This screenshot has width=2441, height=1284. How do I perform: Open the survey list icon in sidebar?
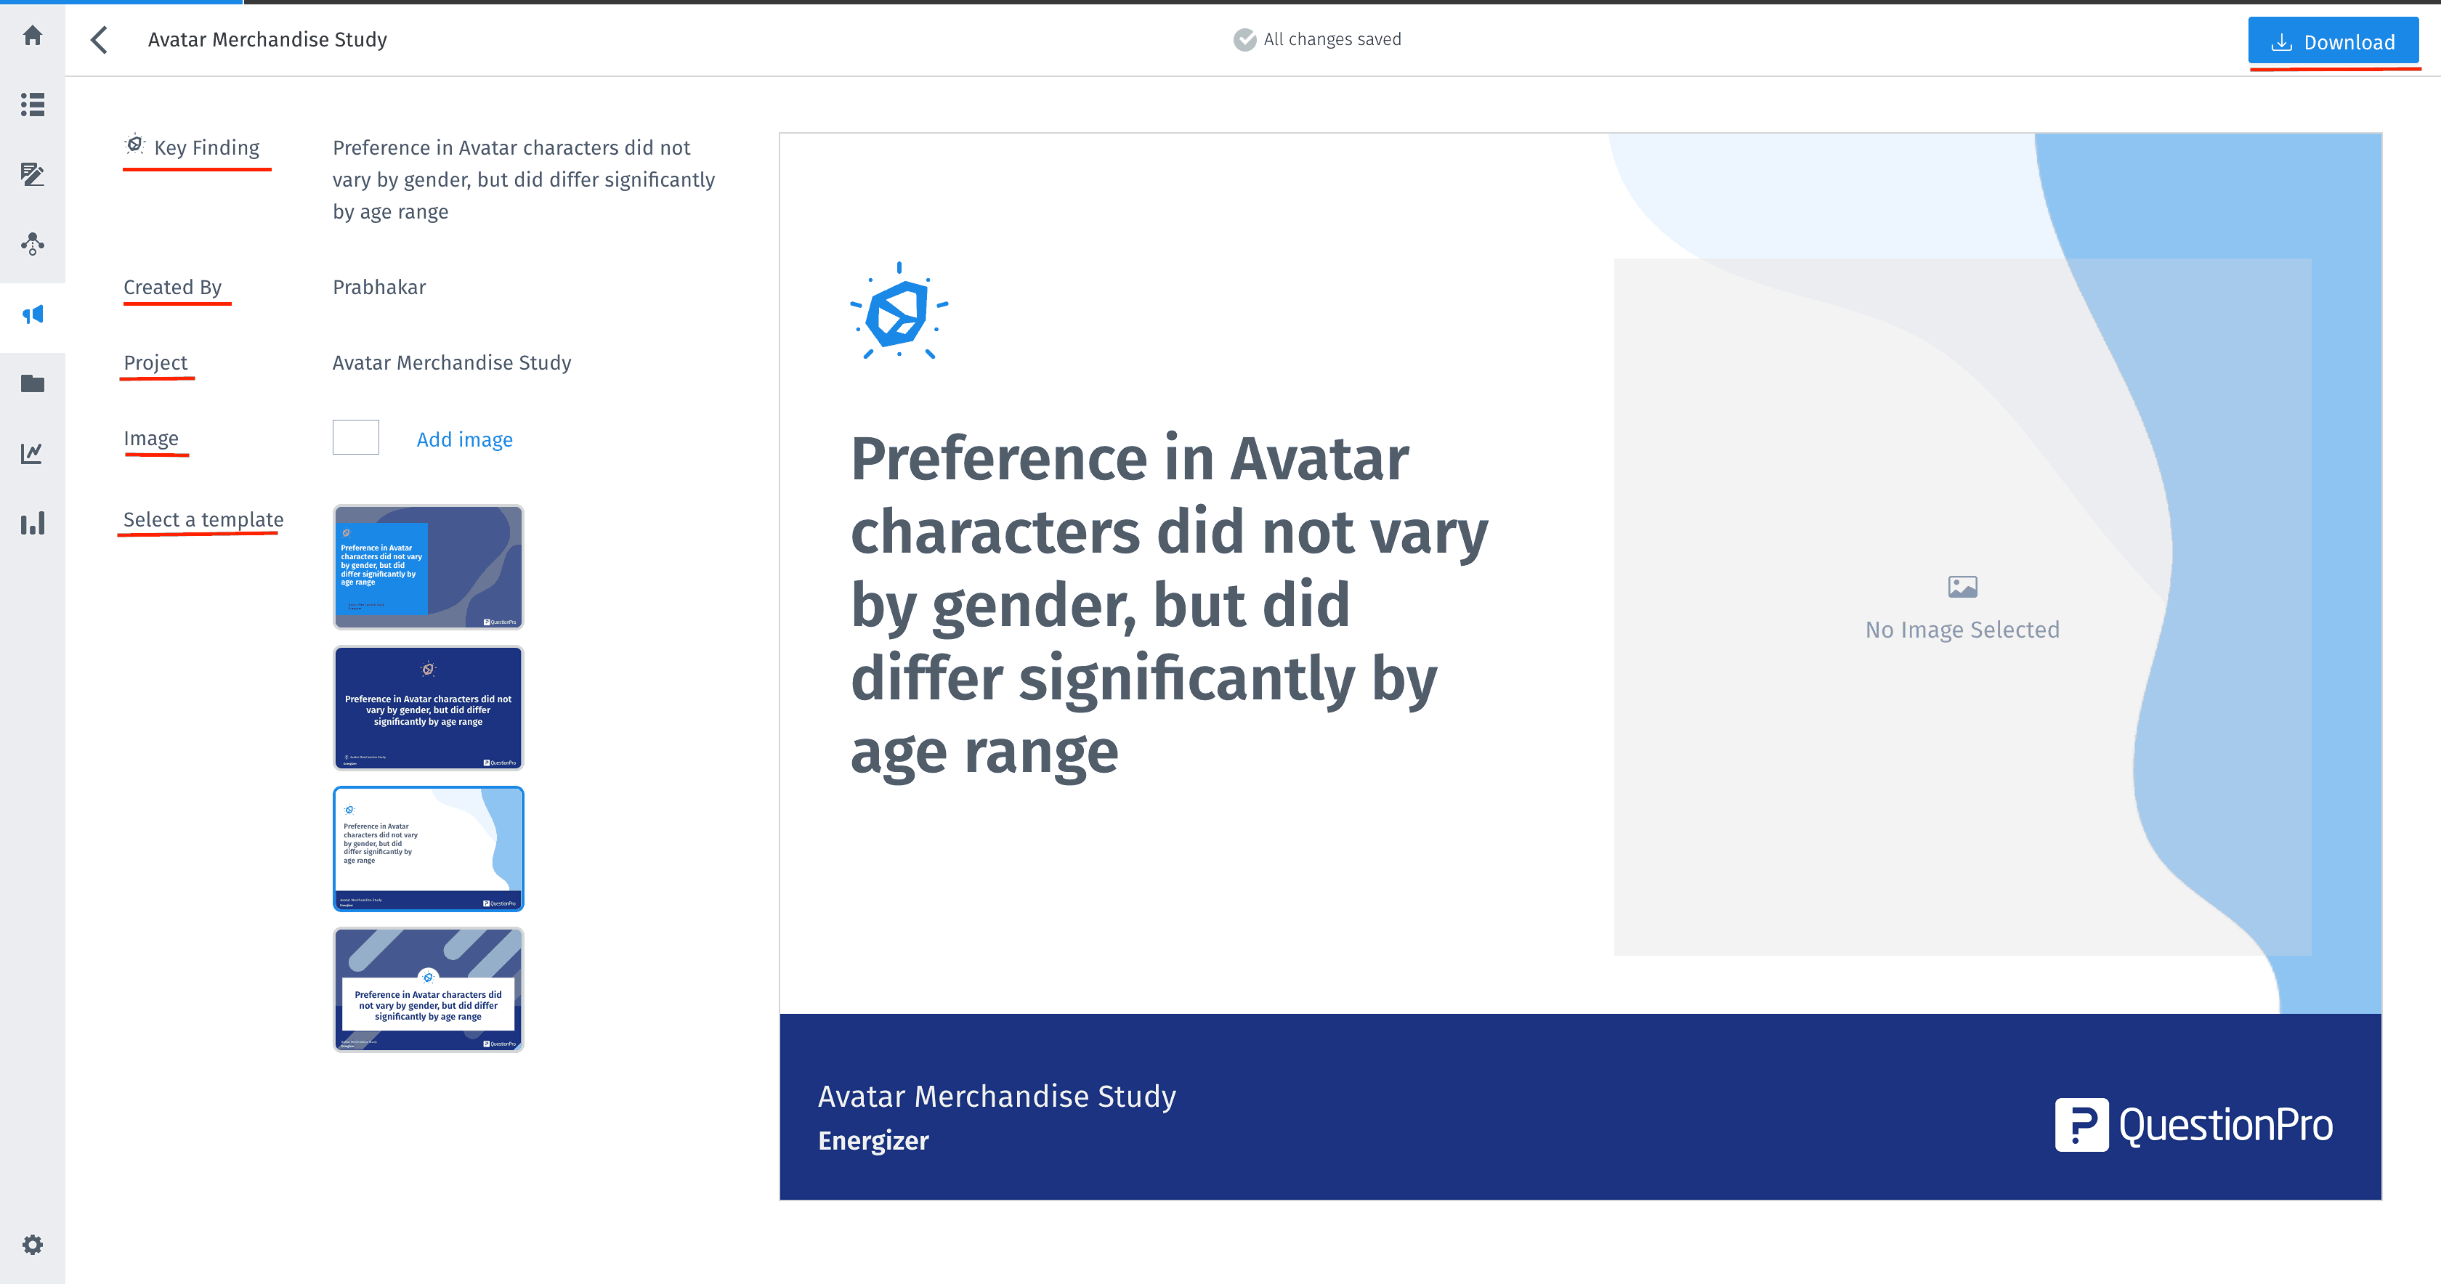coord(32,106)
